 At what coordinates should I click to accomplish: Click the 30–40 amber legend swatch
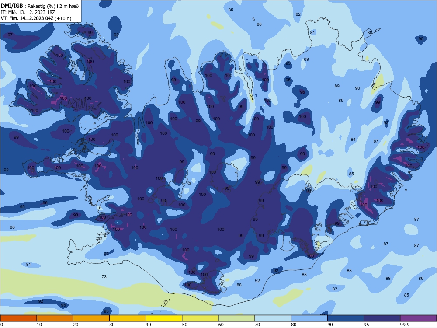click(128, 318)
